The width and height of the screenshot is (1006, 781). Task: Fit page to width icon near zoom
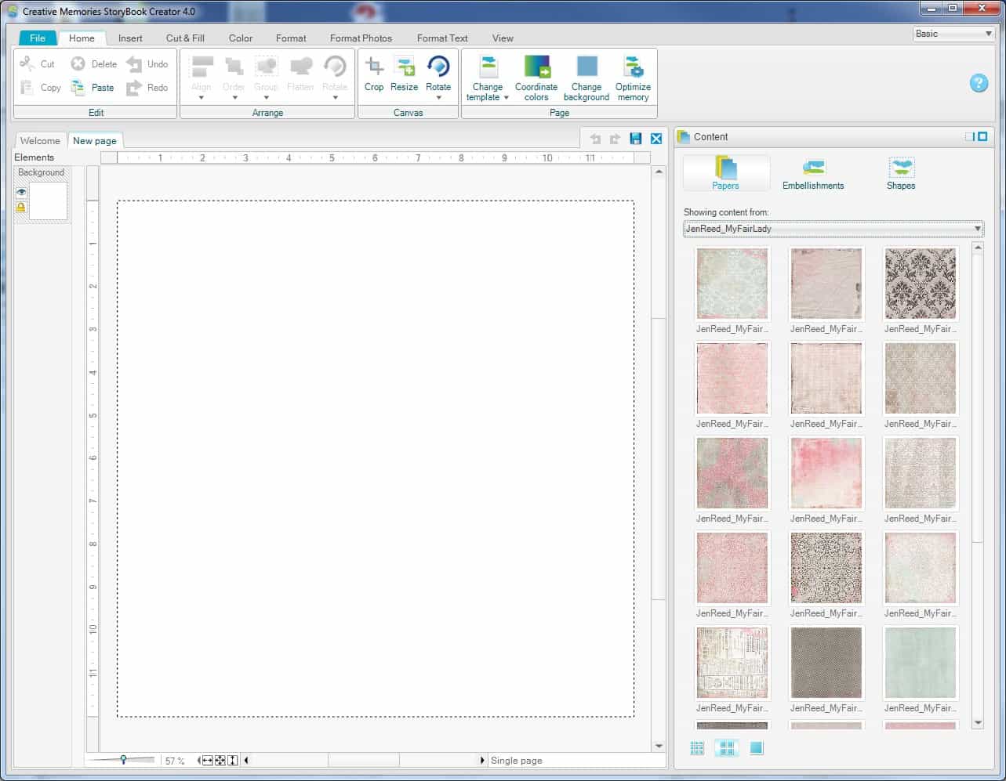206,760
